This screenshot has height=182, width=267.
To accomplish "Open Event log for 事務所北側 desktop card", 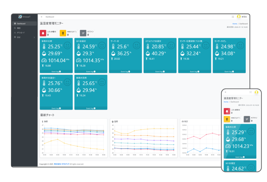I will pos(56,72).
